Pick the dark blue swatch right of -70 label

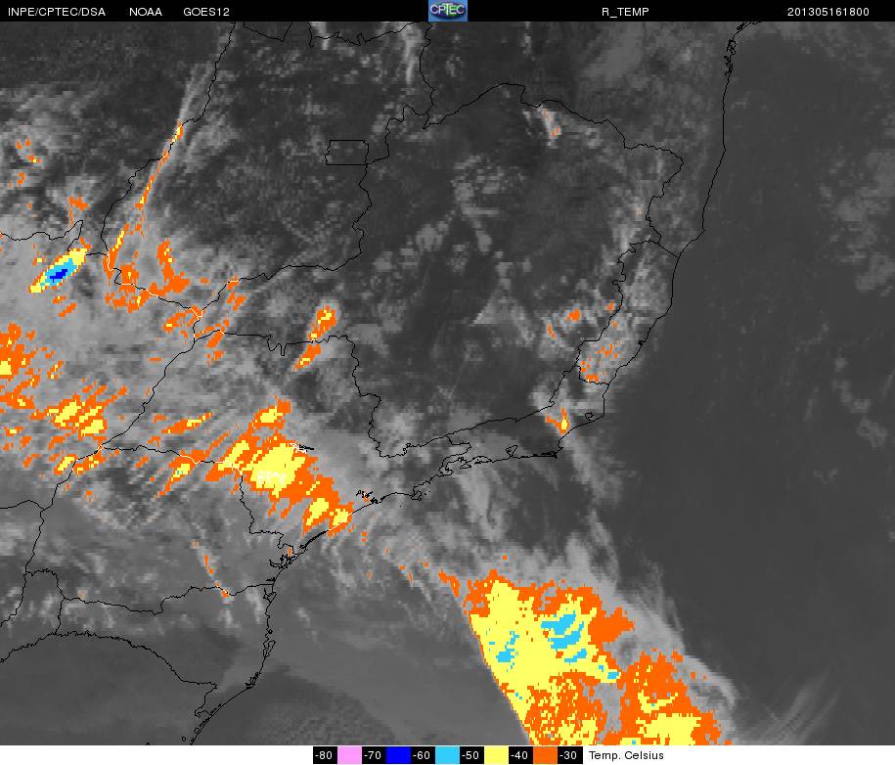[x=398, y=755]
